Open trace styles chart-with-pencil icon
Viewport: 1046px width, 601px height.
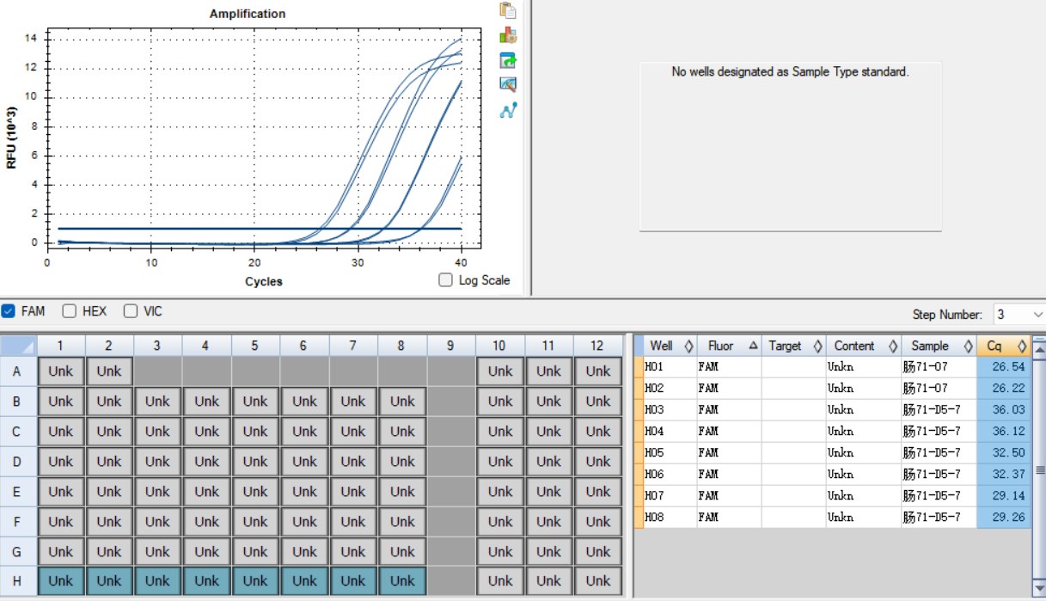point(508,84)
